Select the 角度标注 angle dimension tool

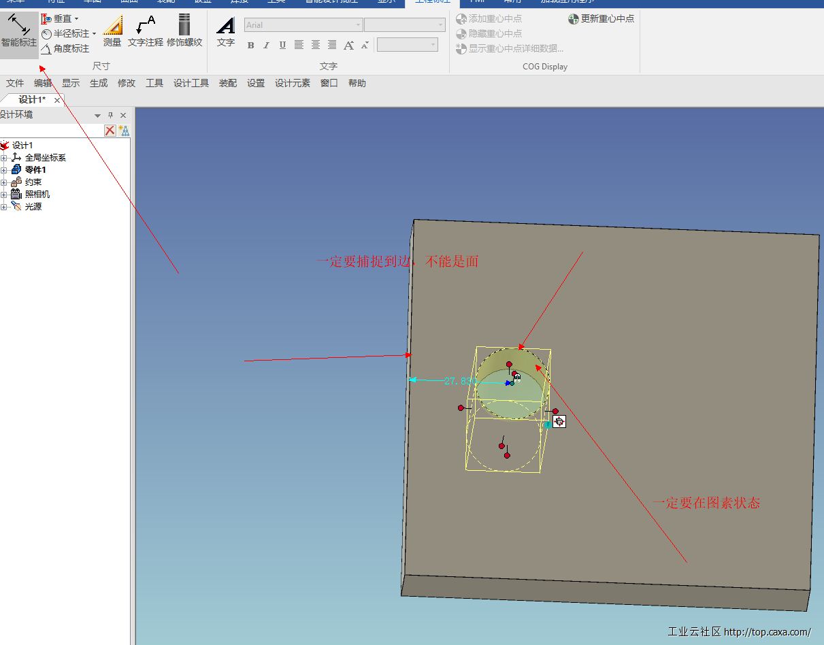pos(65,49)
